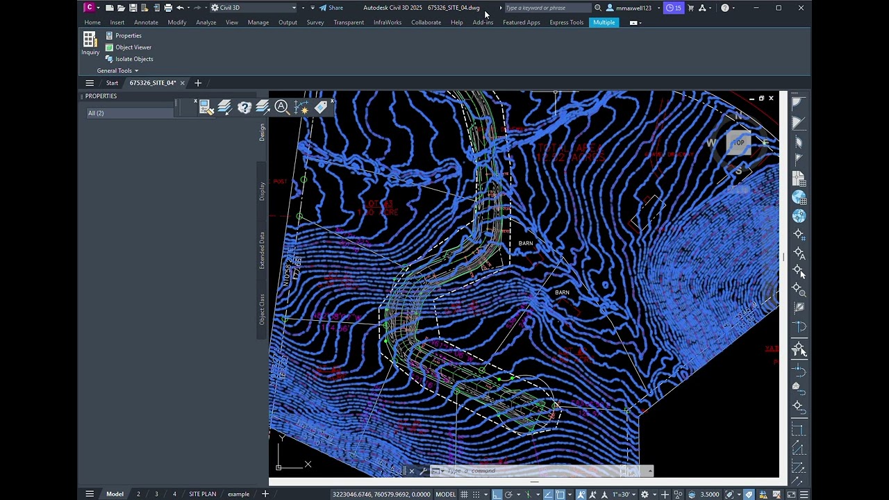Image resolution: width=889 pixels, height=500 pixels.
Task: Toggle the drawing grid display
Action: pyautogui.click(x=464, y=494)
